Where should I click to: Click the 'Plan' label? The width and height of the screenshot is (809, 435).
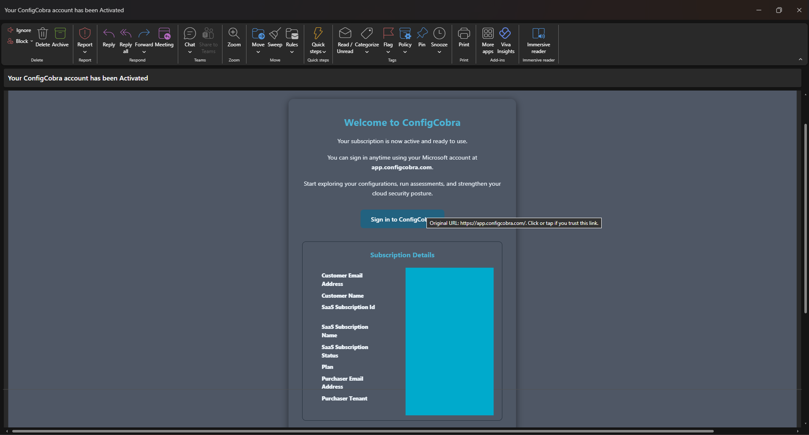pos(327,367)
